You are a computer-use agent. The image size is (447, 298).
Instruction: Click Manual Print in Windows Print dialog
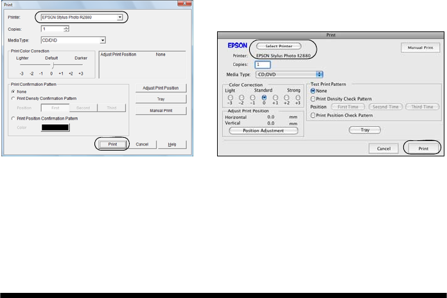point(161,110)
